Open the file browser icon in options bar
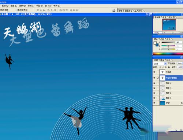 [x=114, y=10]
